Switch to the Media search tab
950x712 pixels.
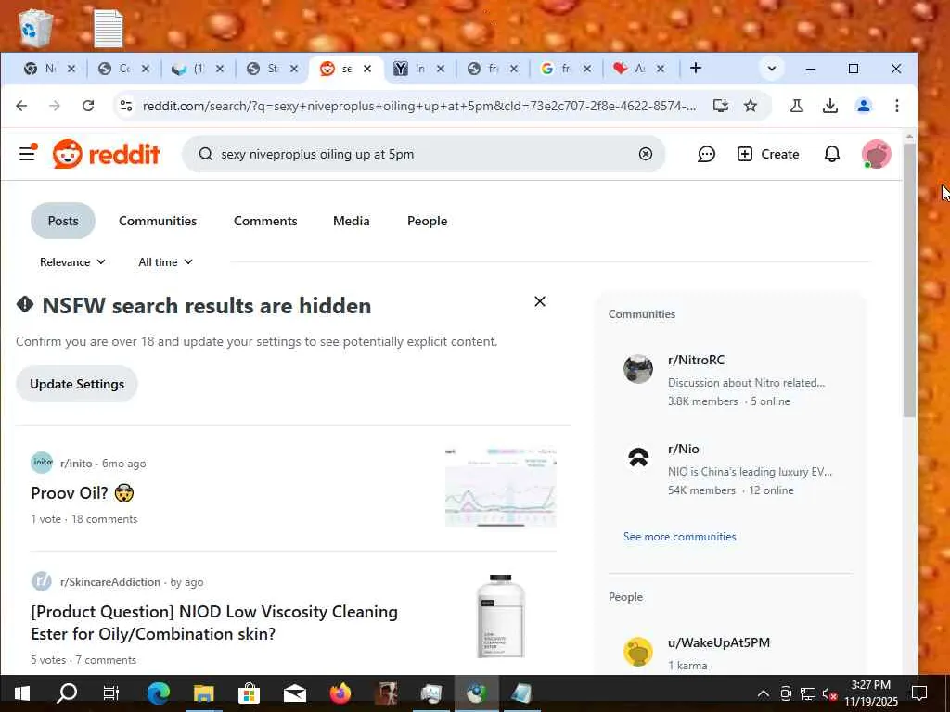click(x=352, y=221)
